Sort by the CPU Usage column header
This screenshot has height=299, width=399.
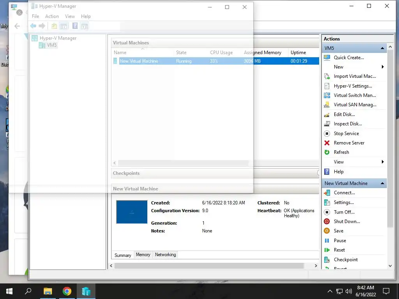221,53
